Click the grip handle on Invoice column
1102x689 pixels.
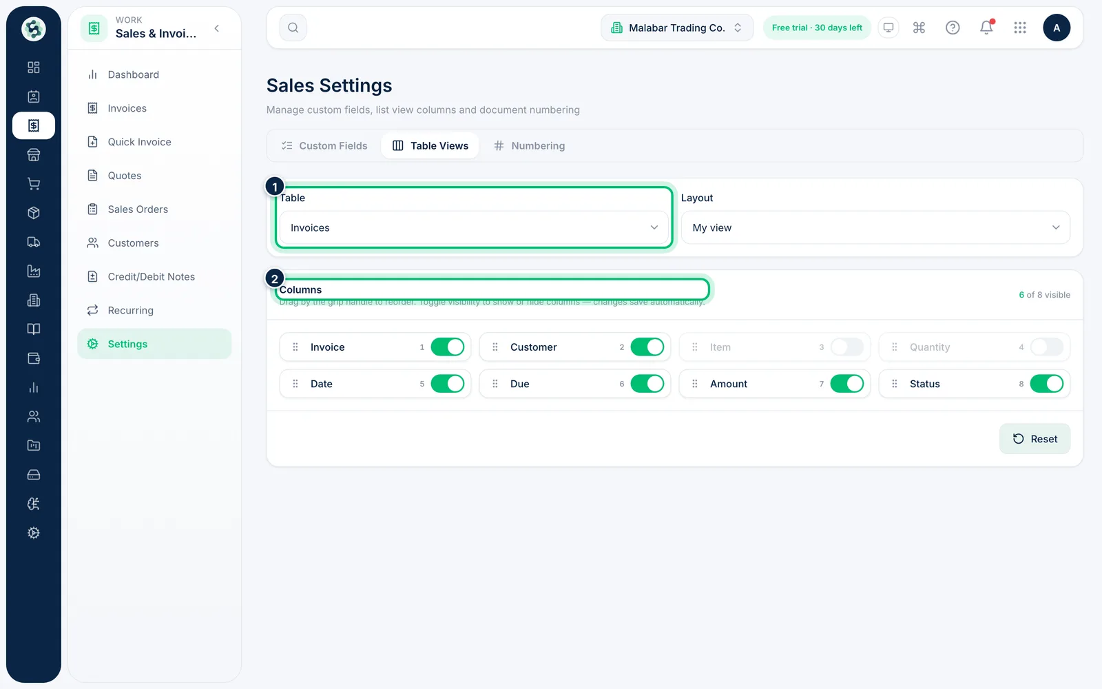pyautogui.click(x=295, y=347)
